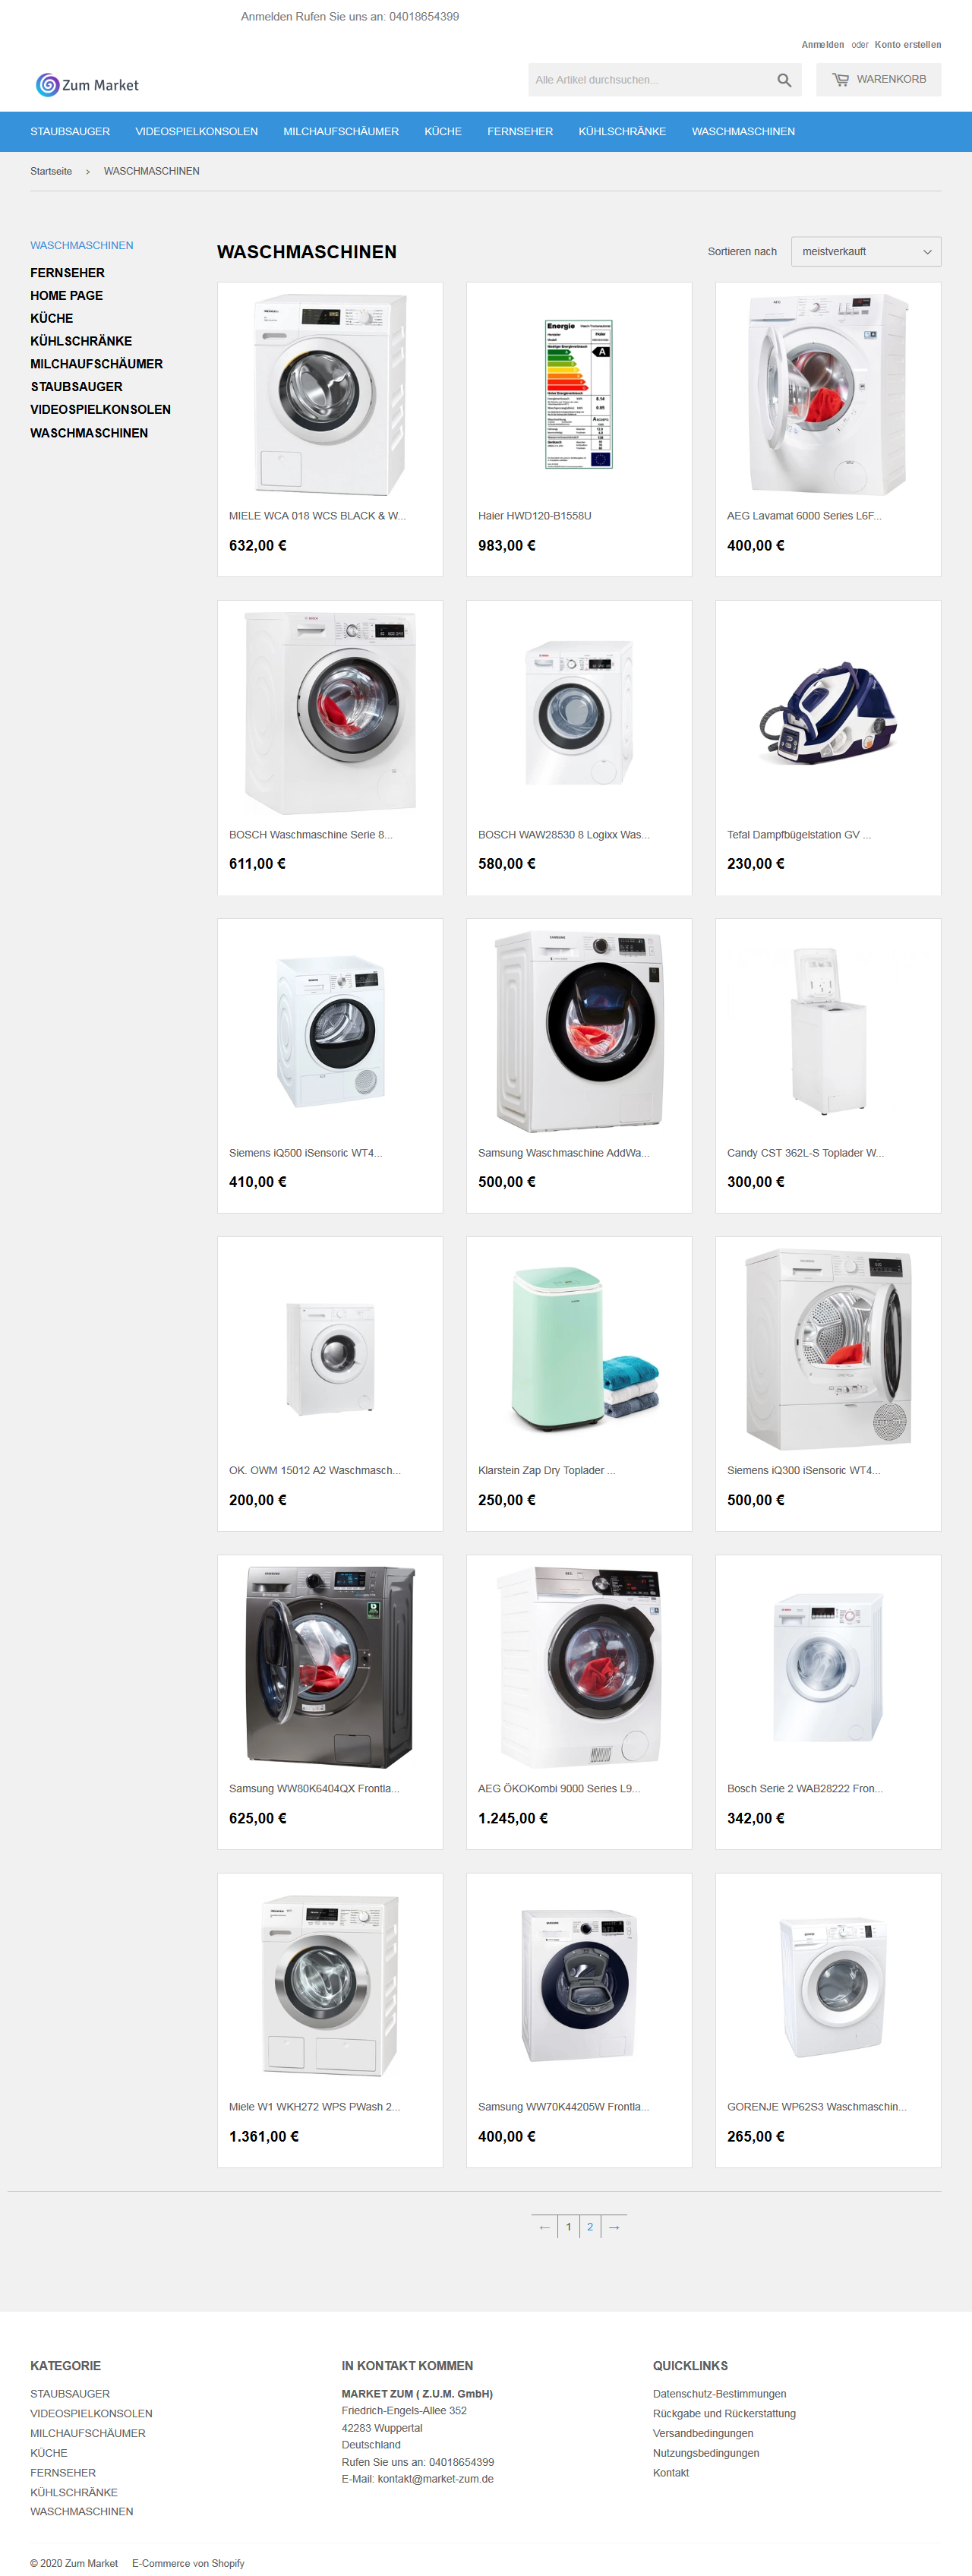
Task: Click the kontakt@market-zum.de email link
Action: click(435, 2479)
